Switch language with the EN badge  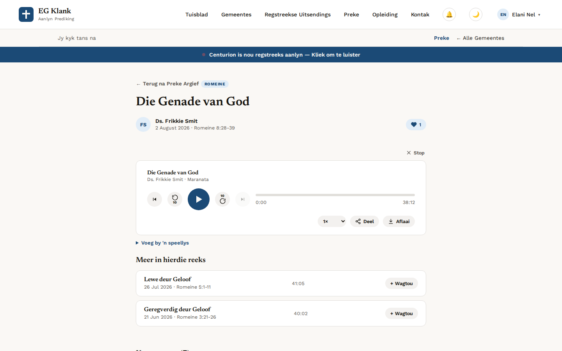click(x=503, y=14)
